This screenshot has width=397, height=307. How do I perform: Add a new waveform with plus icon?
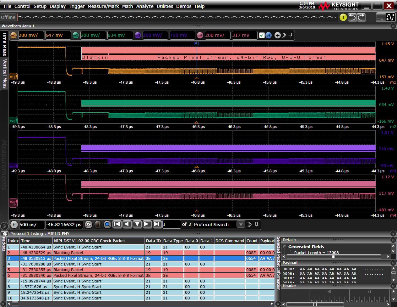click(x=277, y=35)
